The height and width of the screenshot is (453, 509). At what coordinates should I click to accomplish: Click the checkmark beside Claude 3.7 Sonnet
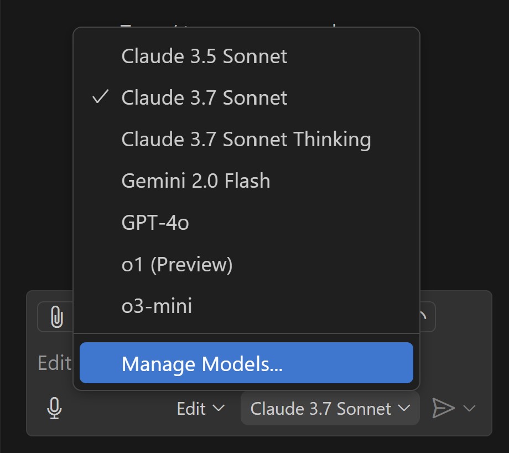point(100,97)
